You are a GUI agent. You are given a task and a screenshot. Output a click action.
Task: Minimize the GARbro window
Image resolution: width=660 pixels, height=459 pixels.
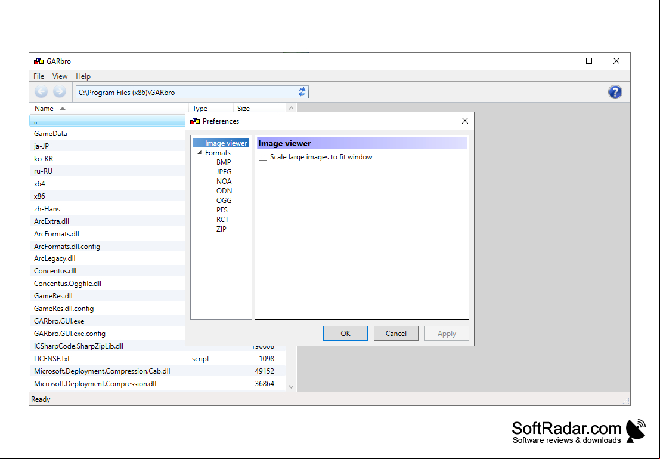pos(562,61)
